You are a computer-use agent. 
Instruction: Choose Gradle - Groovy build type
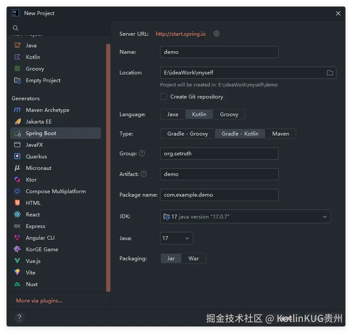tap(188, 134)
